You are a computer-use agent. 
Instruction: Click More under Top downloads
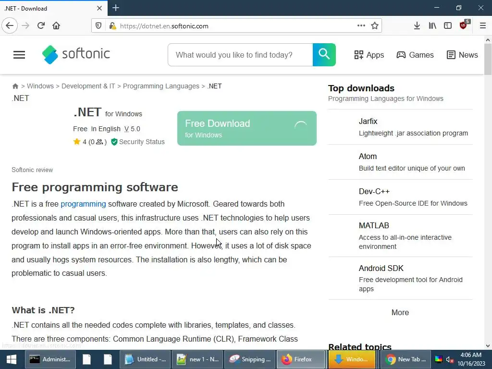(400, 312)
